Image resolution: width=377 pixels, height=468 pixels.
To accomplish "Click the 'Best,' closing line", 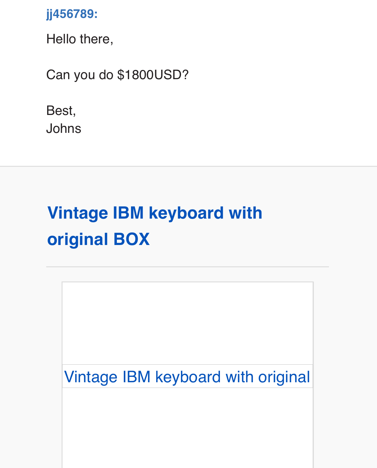I will [61, 111].
